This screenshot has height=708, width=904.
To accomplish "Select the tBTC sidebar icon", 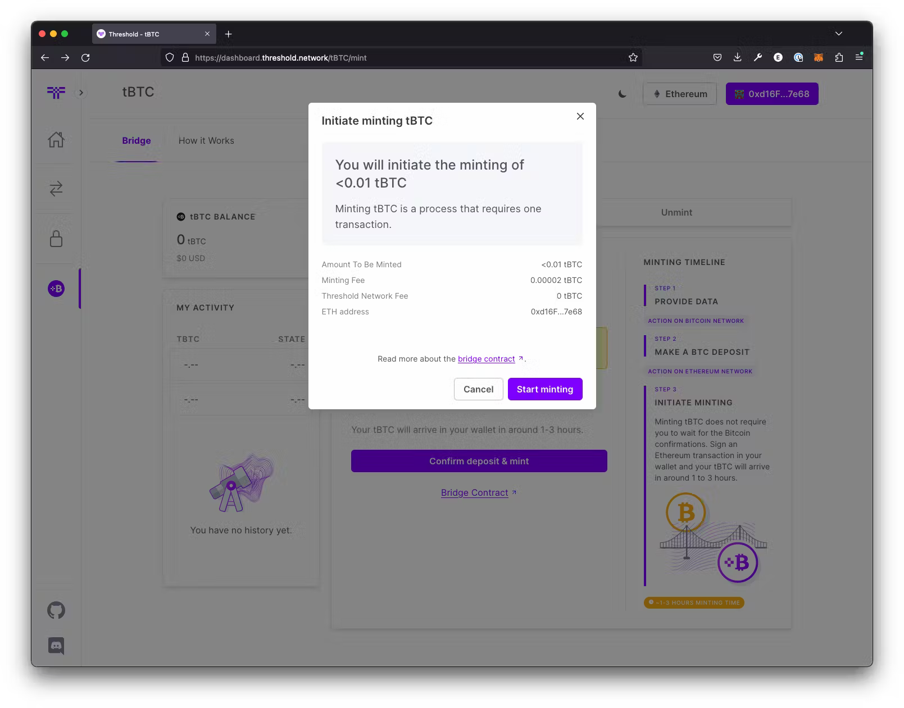I will (x=56, y=288).
